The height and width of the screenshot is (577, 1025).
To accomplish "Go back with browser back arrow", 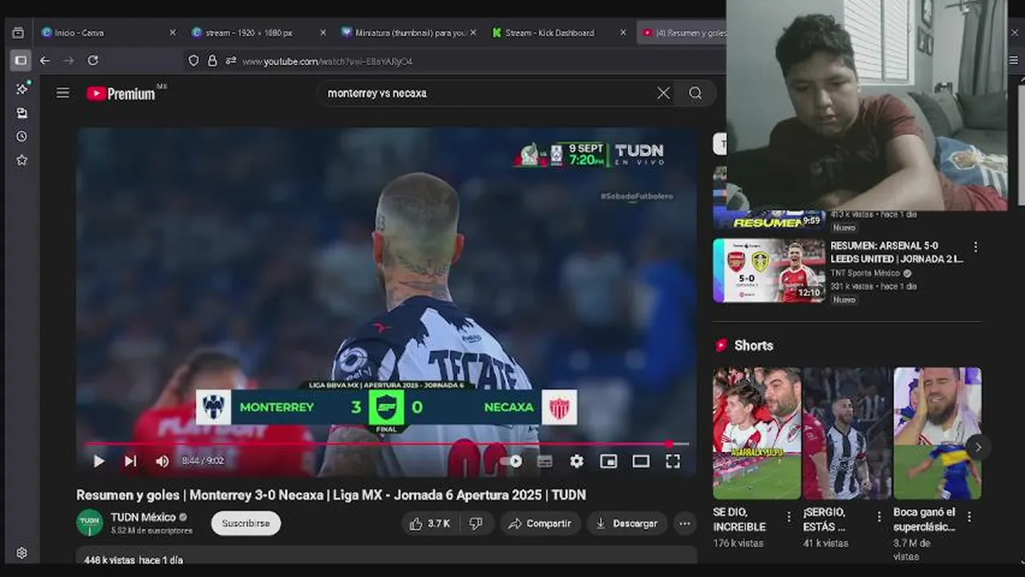I will click(x=45, y=61).
